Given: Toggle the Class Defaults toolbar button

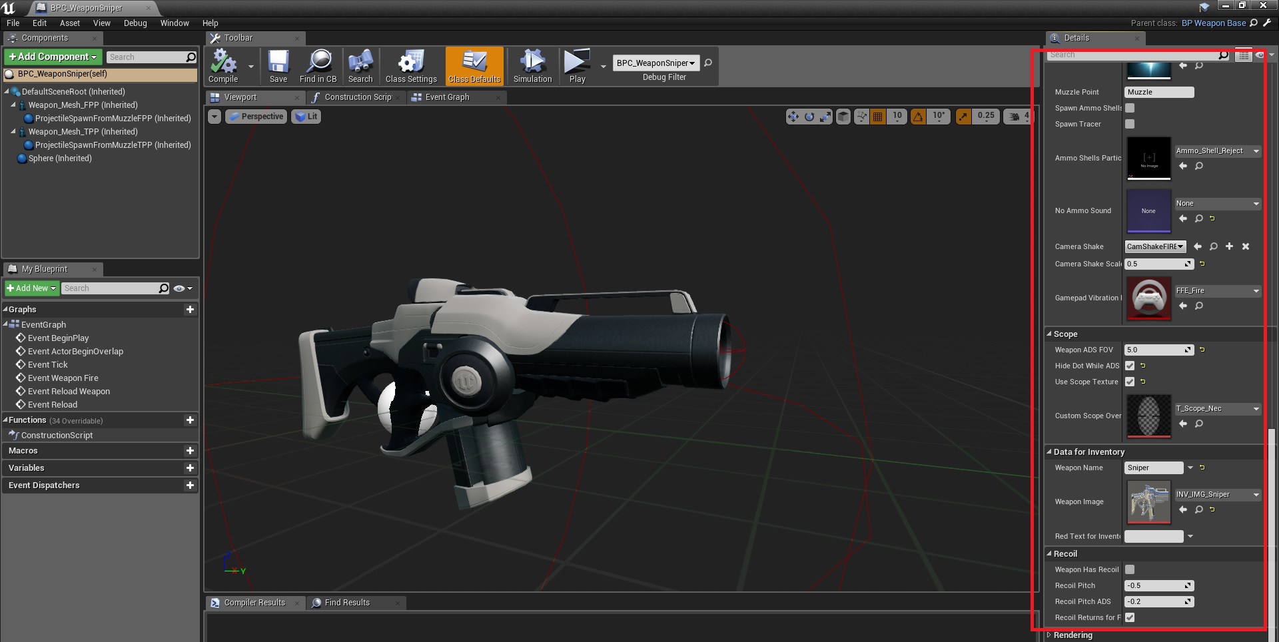Looking at the screenshot, I should [474, 65].
